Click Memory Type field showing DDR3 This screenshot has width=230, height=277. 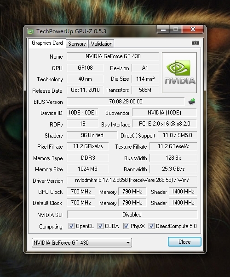pos(88,157)
